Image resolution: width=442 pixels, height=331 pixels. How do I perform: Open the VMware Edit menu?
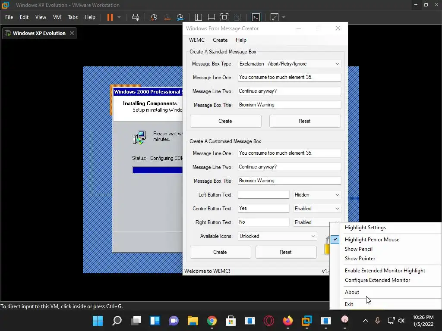pos(24,17)
